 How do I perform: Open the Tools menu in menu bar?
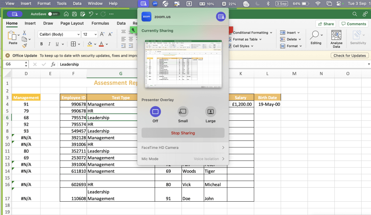(62, 4)
